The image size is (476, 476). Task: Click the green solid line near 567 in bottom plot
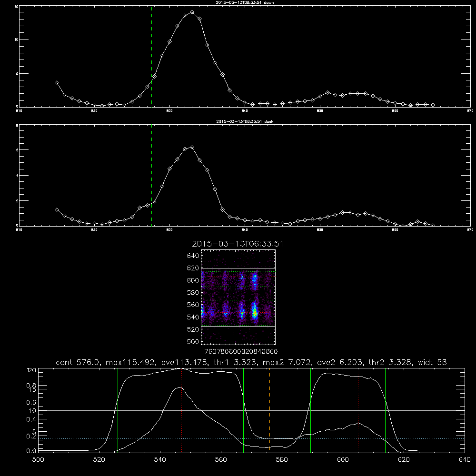coord(243,410)
